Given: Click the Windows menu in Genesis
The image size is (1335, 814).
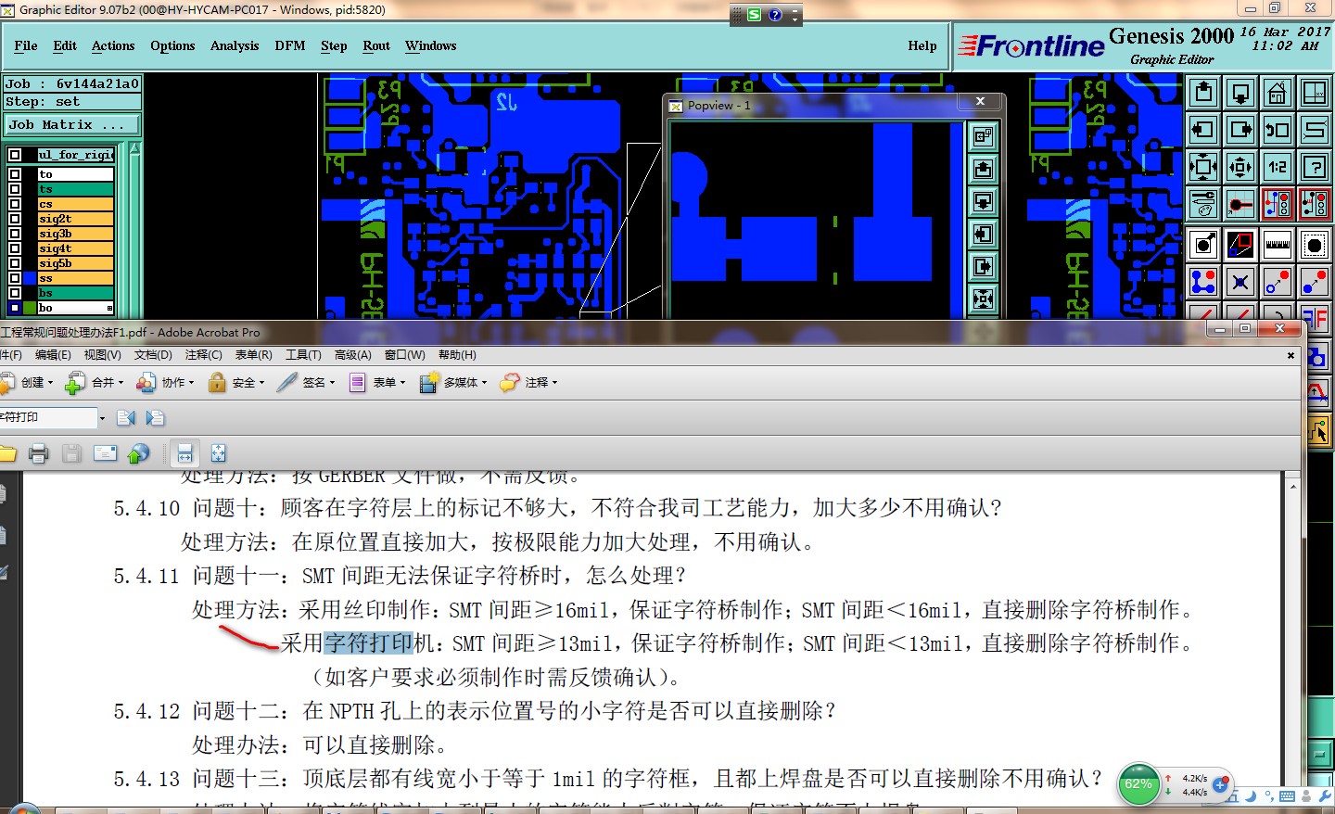Looking at the screenshot, I should tap(430, 46).
